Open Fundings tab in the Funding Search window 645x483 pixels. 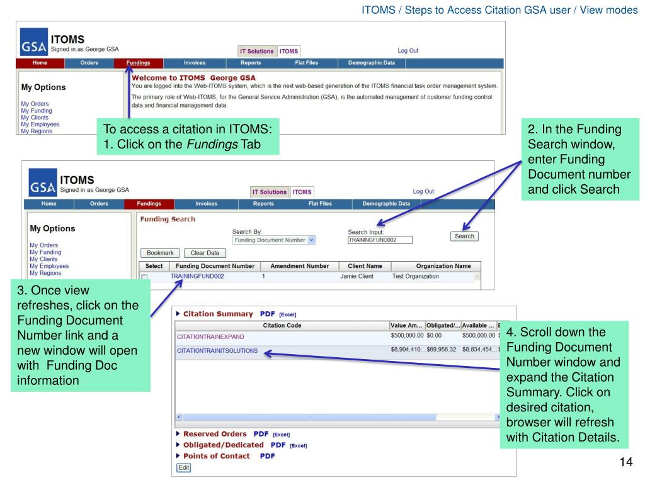coord(149,204)
